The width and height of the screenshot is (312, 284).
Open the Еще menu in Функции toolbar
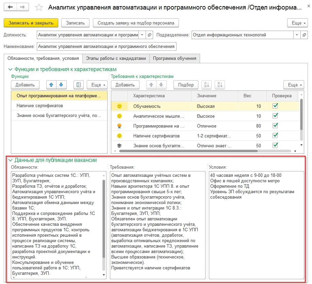click(97, 85)
